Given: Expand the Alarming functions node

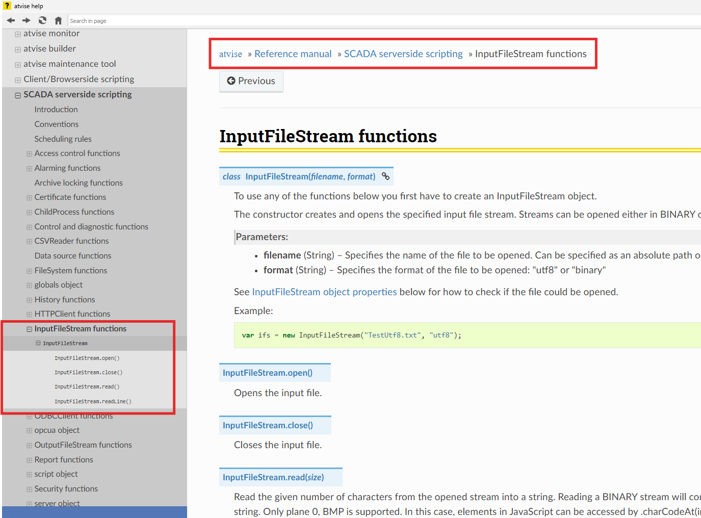Looking at the screenshot, I should (29, 168).
